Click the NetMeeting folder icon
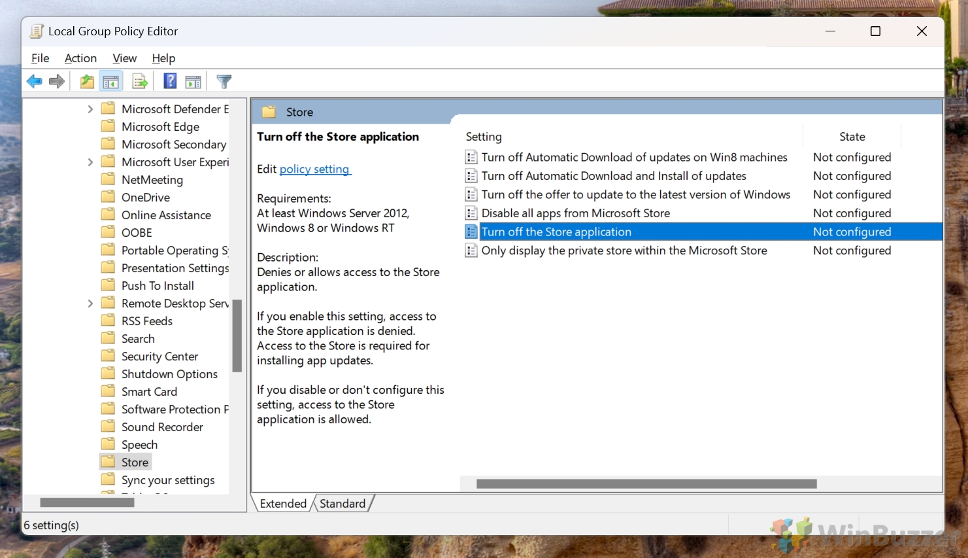The height and width of the screenshot is (558, 968). coord(108,179)
